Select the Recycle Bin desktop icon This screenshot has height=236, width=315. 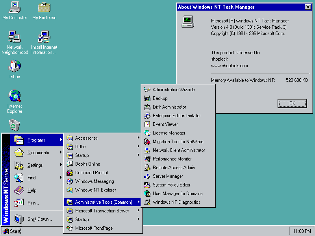(x=15, y=125)
